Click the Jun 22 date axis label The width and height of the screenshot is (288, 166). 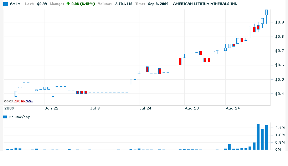[x=52, y=108]
